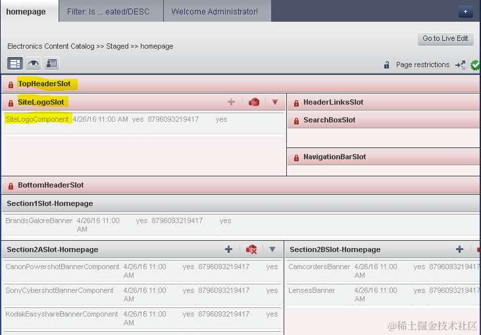
Task: Click the page restrictions lock icon
Action: point(386,64)
